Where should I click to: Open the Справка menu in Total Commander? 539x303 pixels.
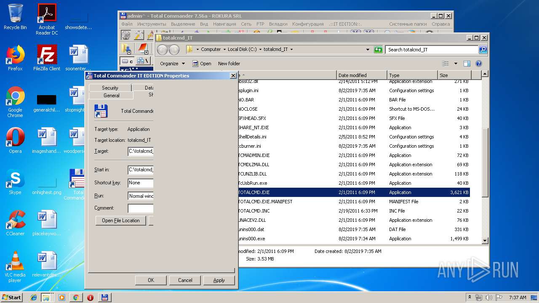point(441,24)
